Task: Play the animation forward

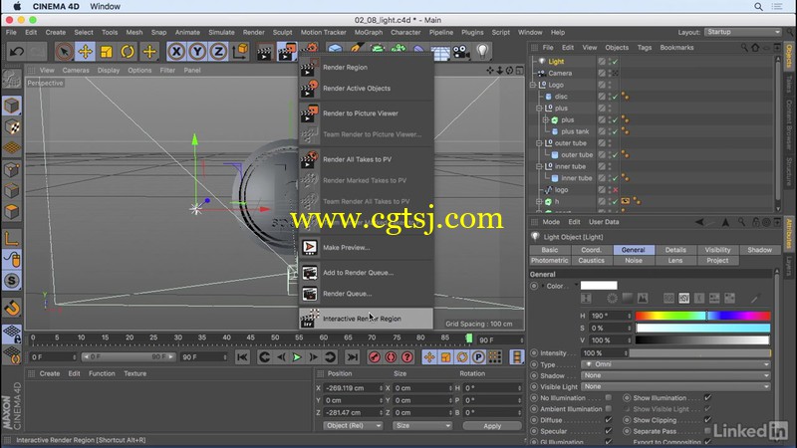Action: coord(297,357)
